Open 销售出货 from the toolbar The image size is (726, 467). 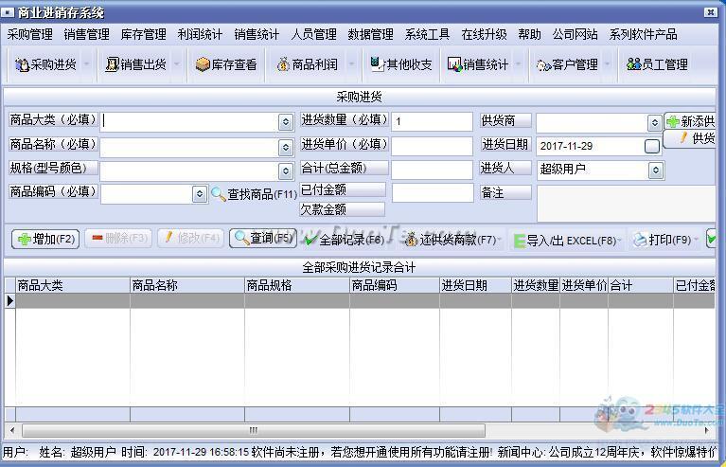point(135,64)
